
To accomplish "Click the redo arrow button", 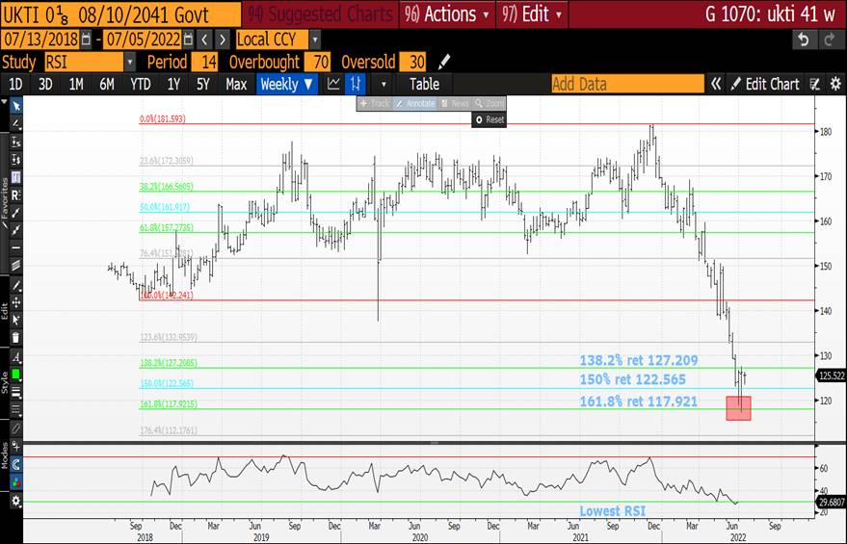I will tap(829, 39).
